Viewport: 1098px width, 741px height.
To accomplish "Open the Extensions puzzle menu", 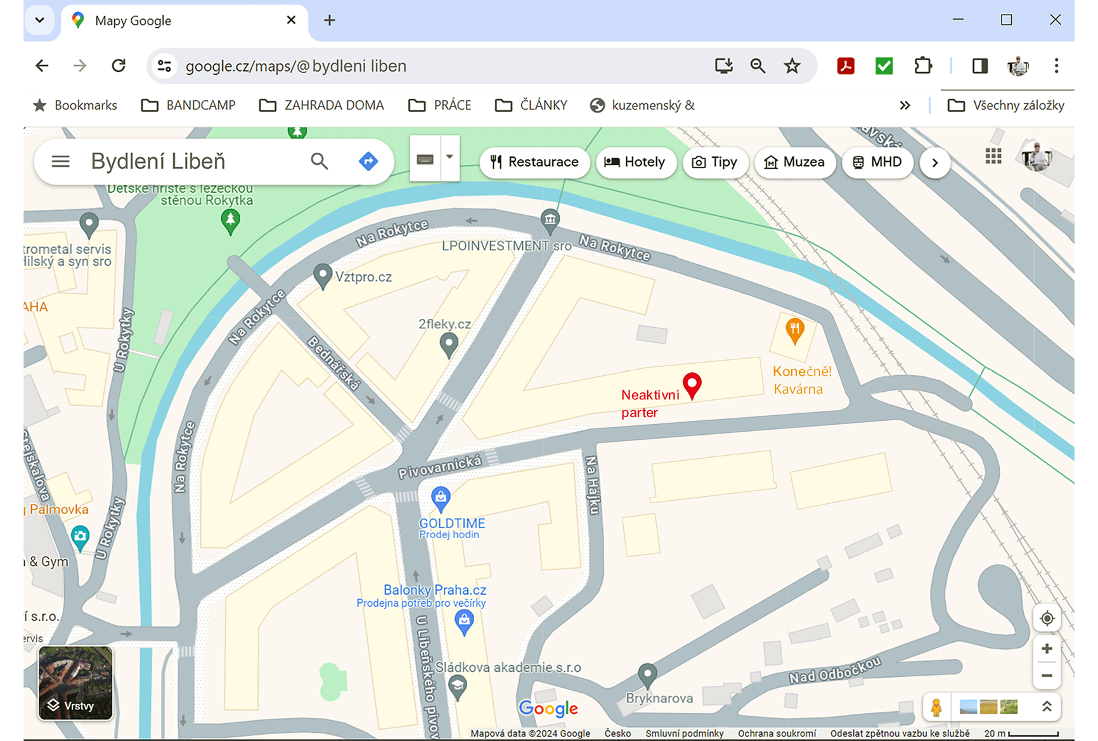I will pos(923,66).
